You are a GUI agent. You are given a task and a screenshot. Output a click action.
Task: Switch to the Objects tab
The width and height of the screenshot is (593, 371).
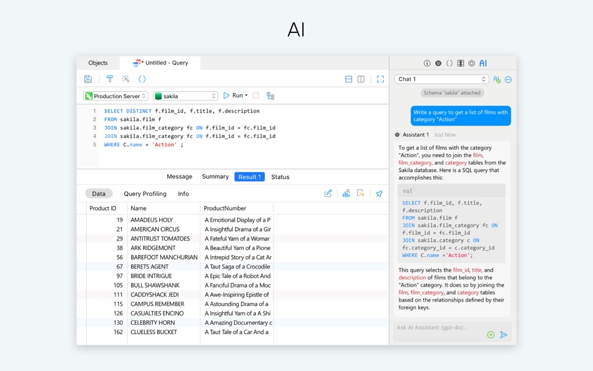tap(98, 63)
